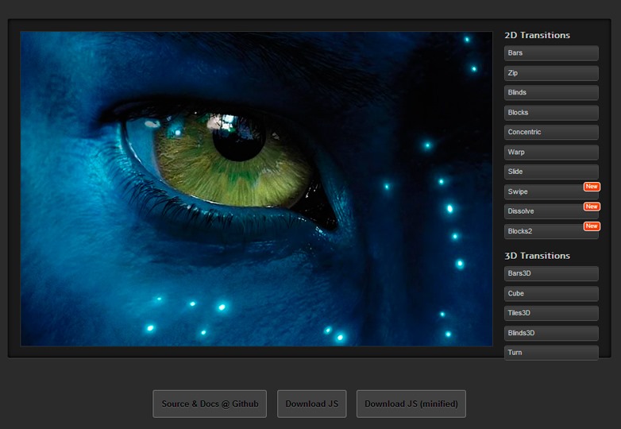Image resolution: width=621 pixels, height=429 pixels.
Task: Click the New badge on Blocks2
Action: pos(592,226)
